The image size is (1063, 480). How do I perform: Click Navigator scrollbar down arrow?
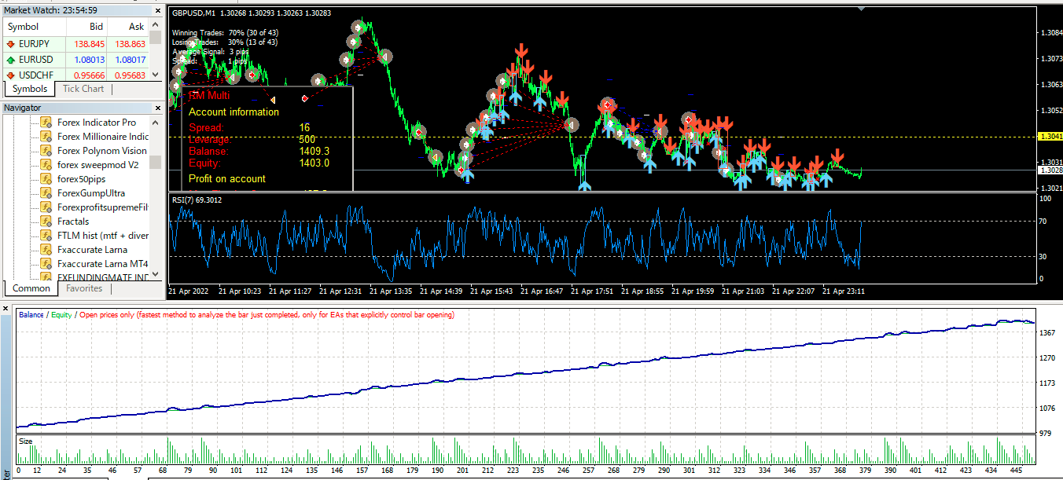click(156, 274)
